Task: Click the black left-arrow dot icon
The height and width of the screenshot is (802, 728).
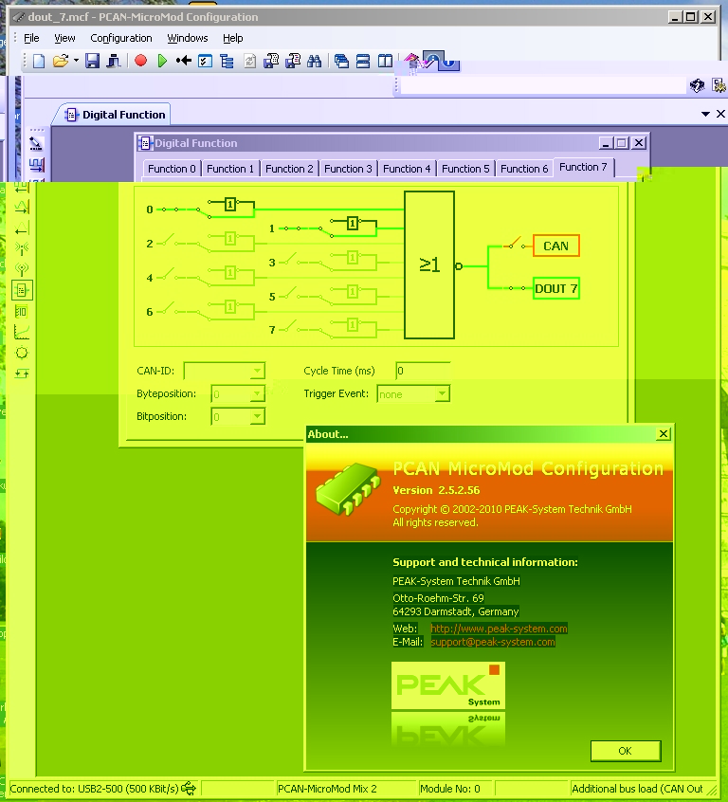Action: point(184,62)
